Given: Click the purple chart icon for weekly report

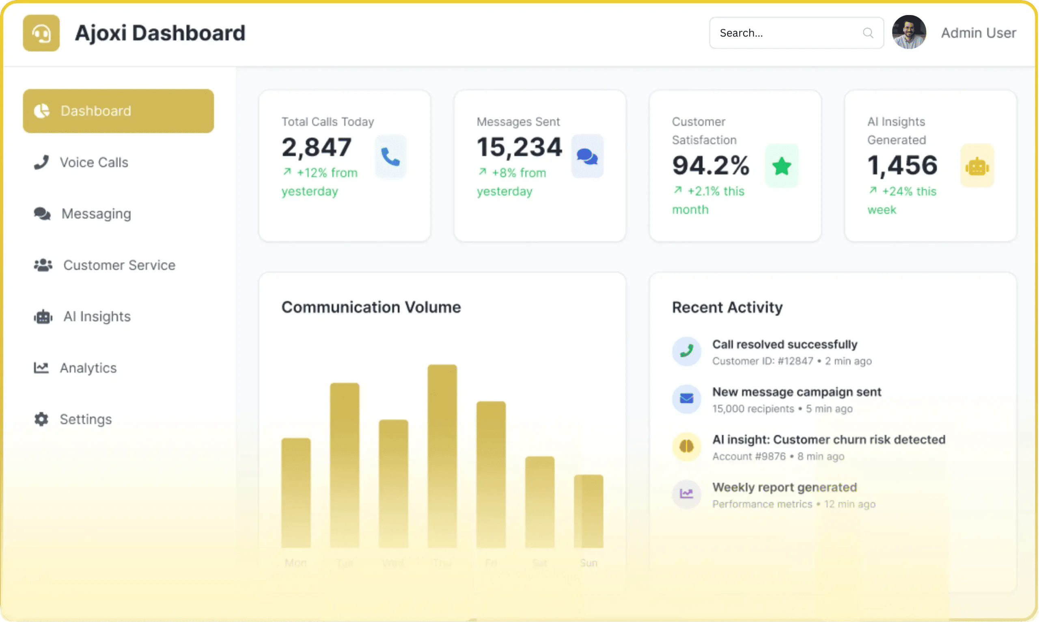Looking at the screenshot, I should [x=687, y=495].
